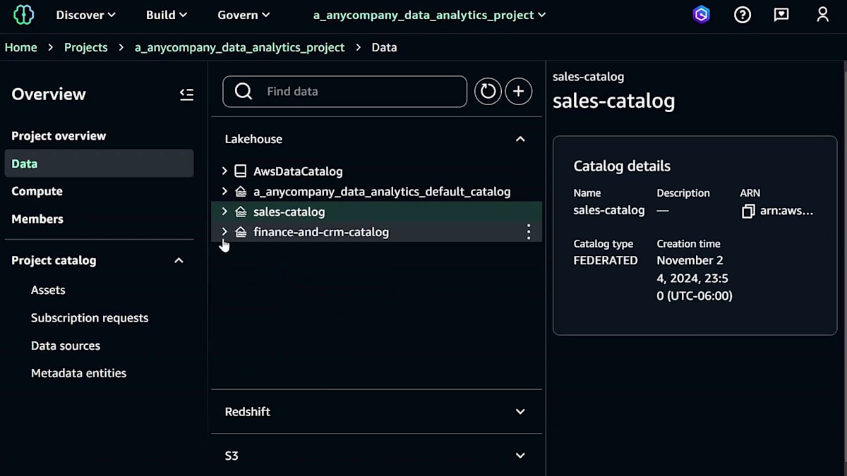Click the add data plus button
Image resolution: width=847 pixels, height=476 pixels.
[x=519, y=92]
